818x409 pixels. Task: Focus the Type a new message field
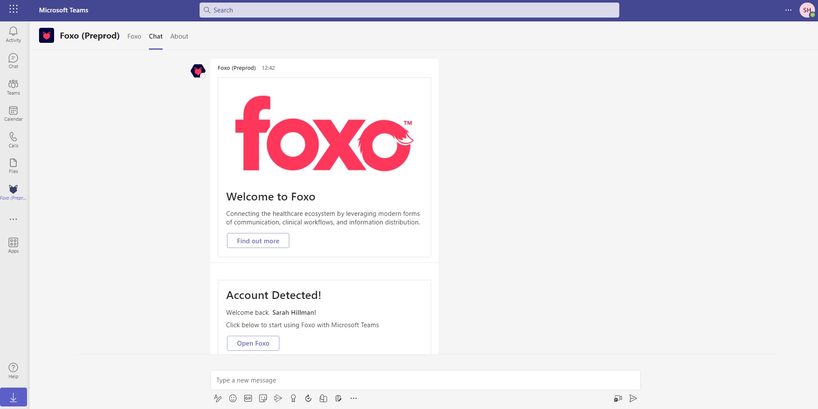tap(425, 380)
